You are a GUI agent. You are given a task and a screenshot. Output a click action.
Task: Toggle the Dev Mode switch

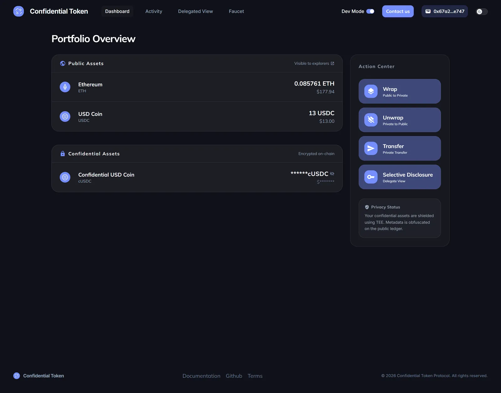[370, 11]
